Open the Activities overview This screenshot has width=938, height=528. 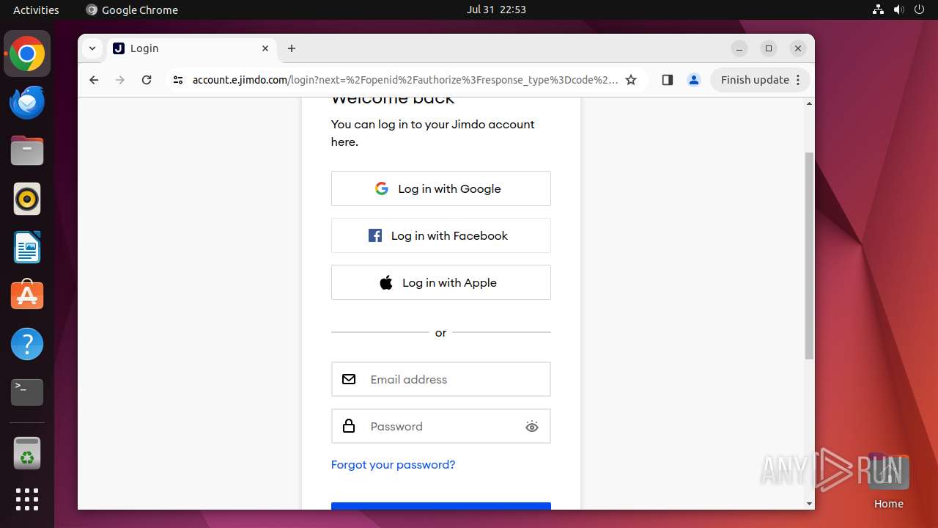(x=36, y=10)
